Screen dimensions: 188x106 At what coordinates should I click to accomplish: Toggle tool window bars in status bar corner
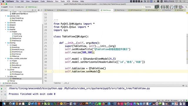[x=1, y=100]
